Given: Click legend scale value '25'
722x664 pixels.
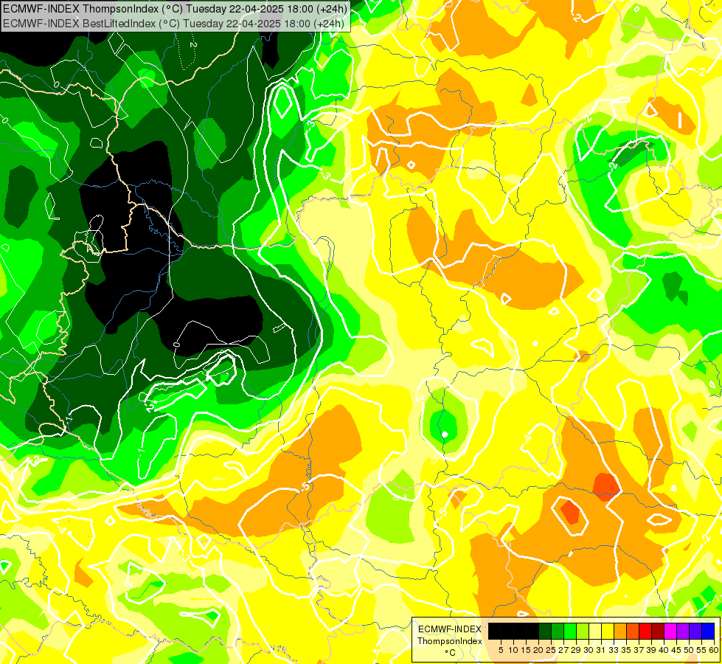Looking at the screenshot, I should point(551,650).
